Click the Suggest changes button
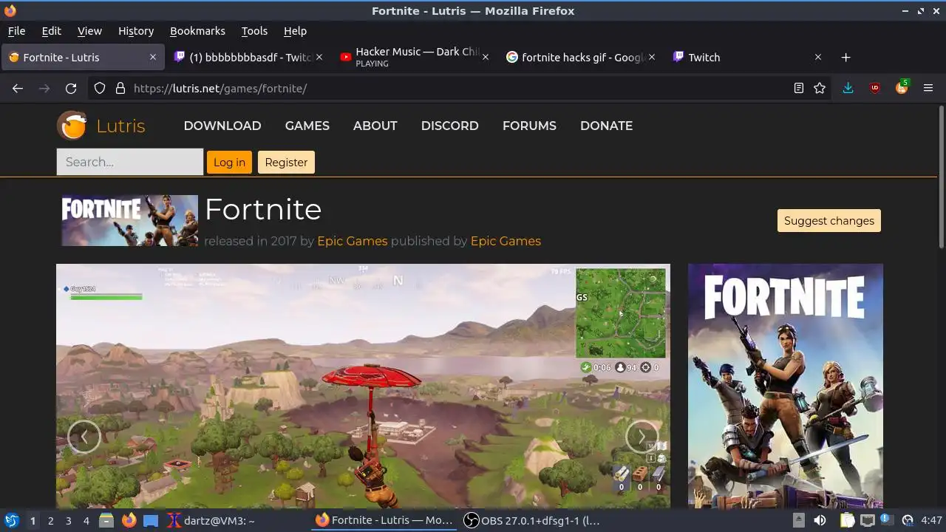 tap(829, 220)
